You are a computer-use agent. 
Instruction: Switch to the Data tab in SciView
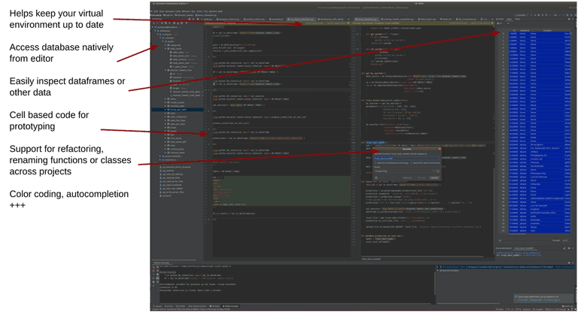tap(510, 19)
